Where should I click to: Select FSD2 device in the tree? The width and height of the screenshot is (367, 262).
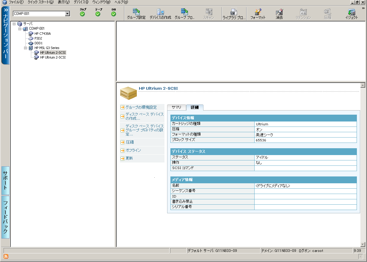[x=38, y=38]
